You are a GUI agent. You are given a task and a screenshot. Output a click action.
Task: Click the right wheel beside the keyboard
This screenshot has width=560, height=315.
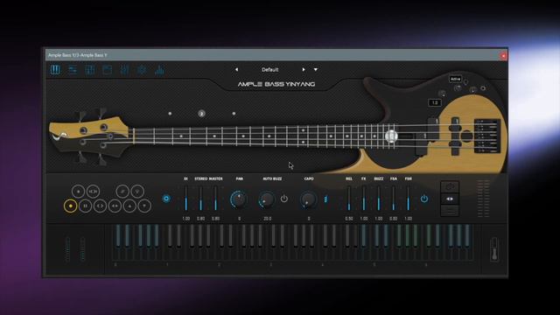click(82, 248)
